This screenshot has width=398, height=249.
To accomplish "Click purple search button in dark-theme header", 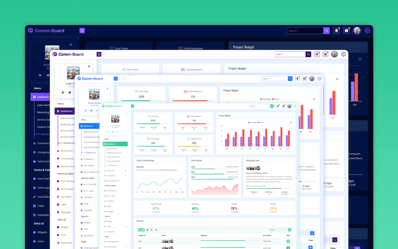I will pos(326,30).
